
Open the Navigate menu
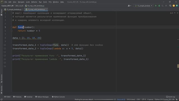click(21, 2)
